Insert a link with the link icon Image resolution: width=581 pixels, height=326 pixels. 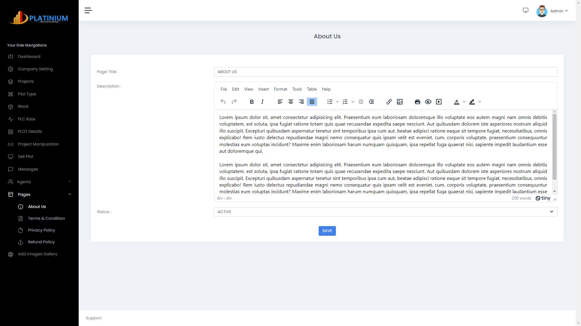click(x=389, y=102)
